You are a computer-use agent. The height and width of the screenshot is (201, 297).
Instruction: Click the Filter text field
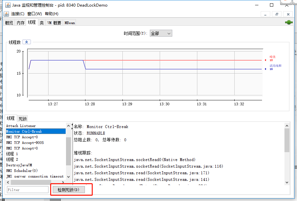(28, 190)
